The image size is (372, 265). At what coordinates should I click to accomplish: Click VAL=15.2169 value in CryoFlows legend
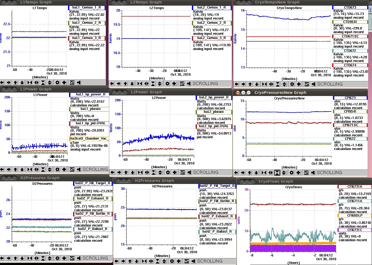(361, 194)
